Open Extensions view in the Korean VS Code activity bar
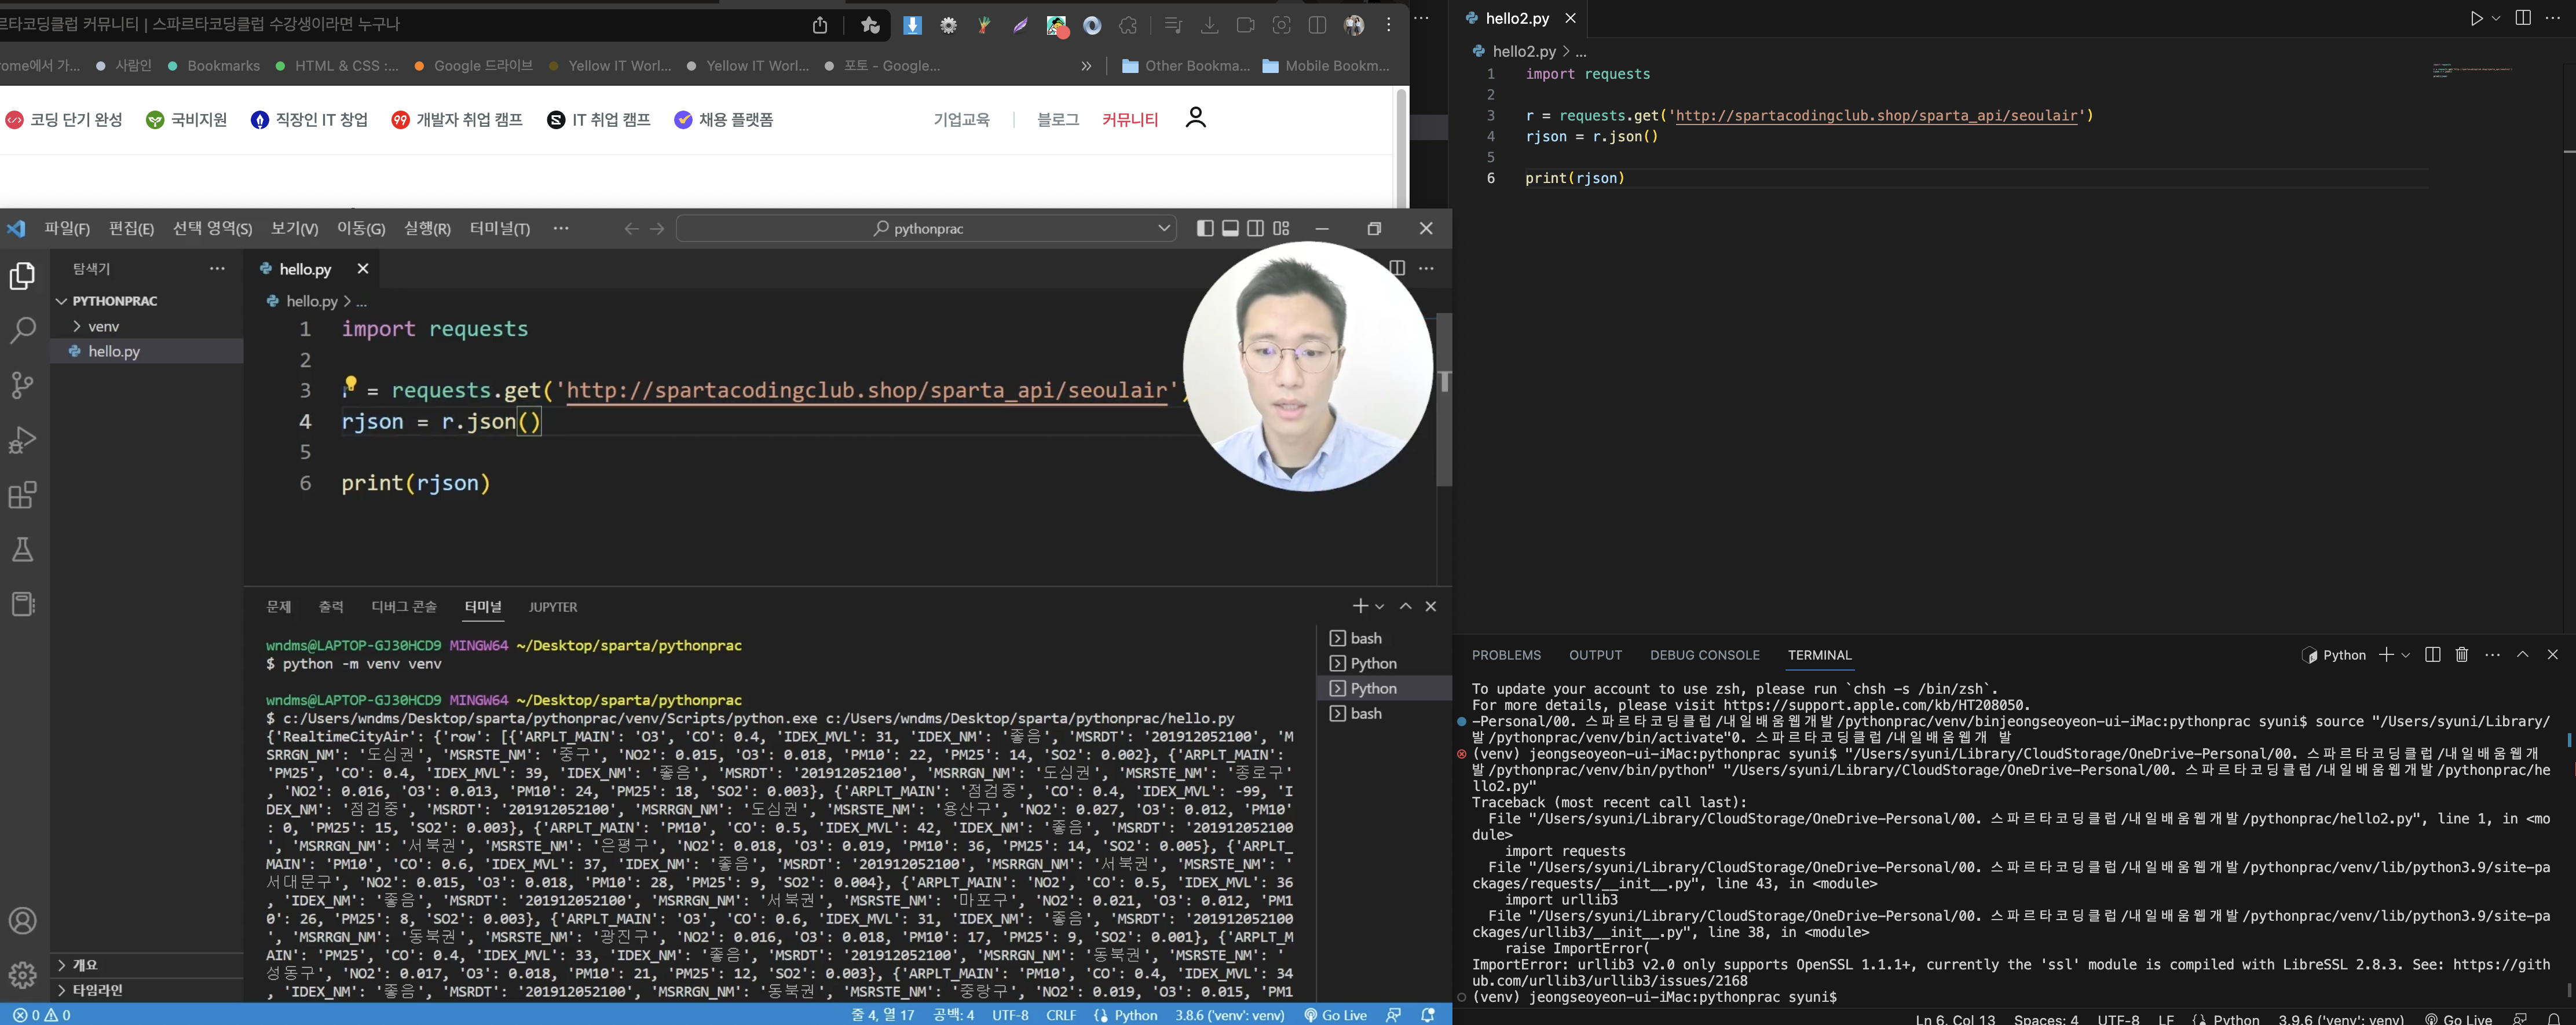The height and width of the screenshot is (1025, 2576). point(22,495)
